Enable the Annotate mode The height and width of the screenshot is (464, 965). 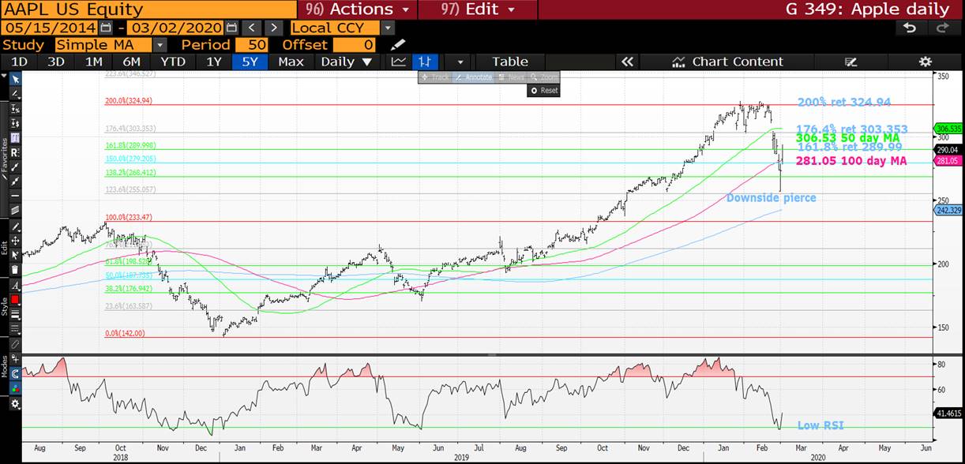coord(473,77)
